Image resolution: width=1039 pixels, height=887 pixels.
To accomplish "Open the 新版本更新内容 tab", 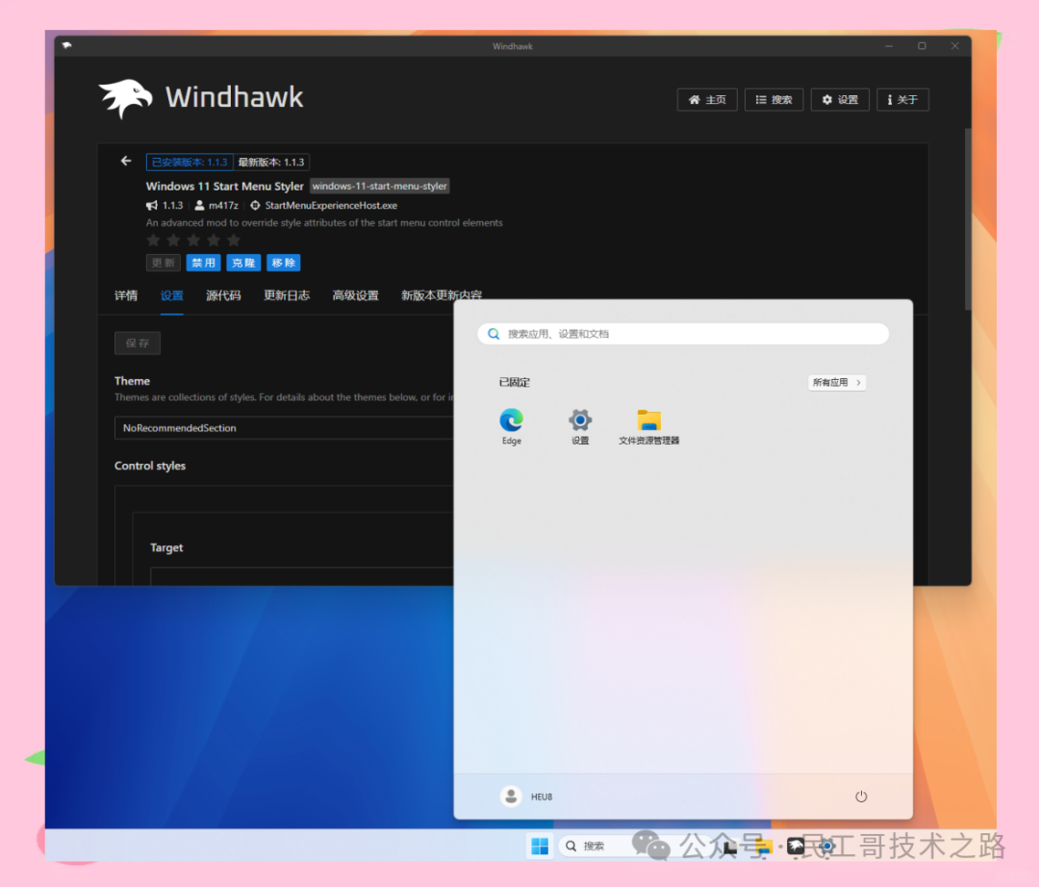I will pos(442,295).
